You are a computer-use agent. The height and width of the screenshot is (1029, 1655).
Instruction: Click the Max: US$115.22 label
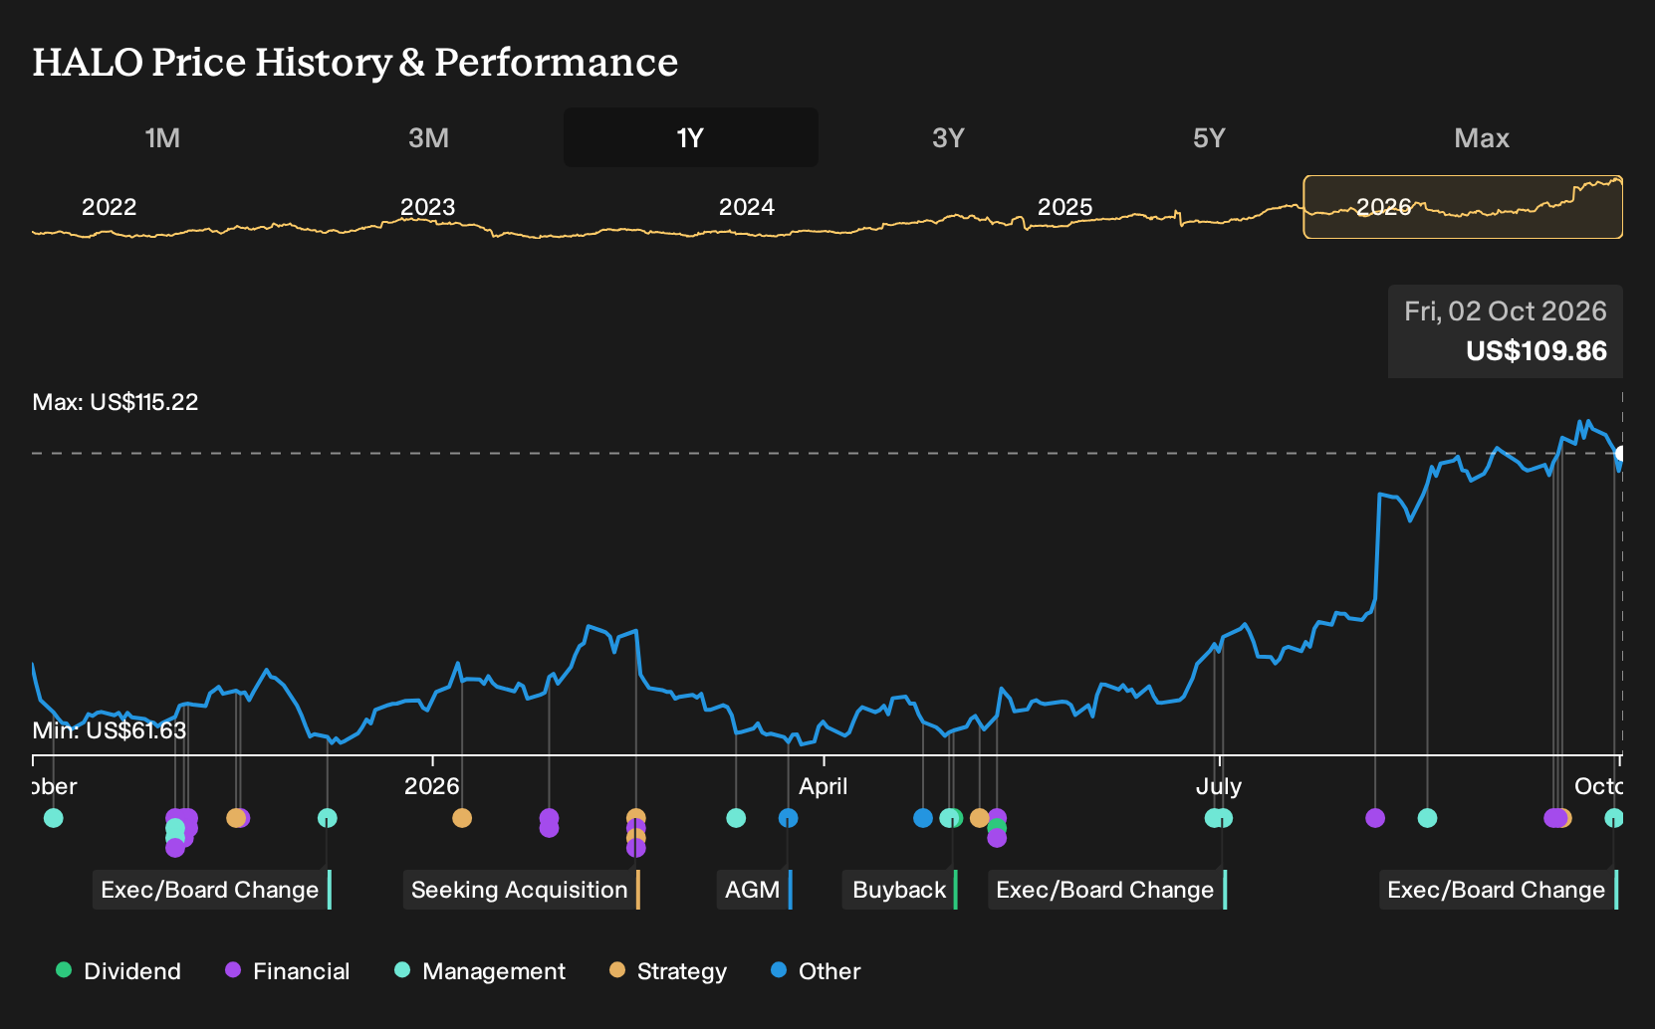pos(116,402)
